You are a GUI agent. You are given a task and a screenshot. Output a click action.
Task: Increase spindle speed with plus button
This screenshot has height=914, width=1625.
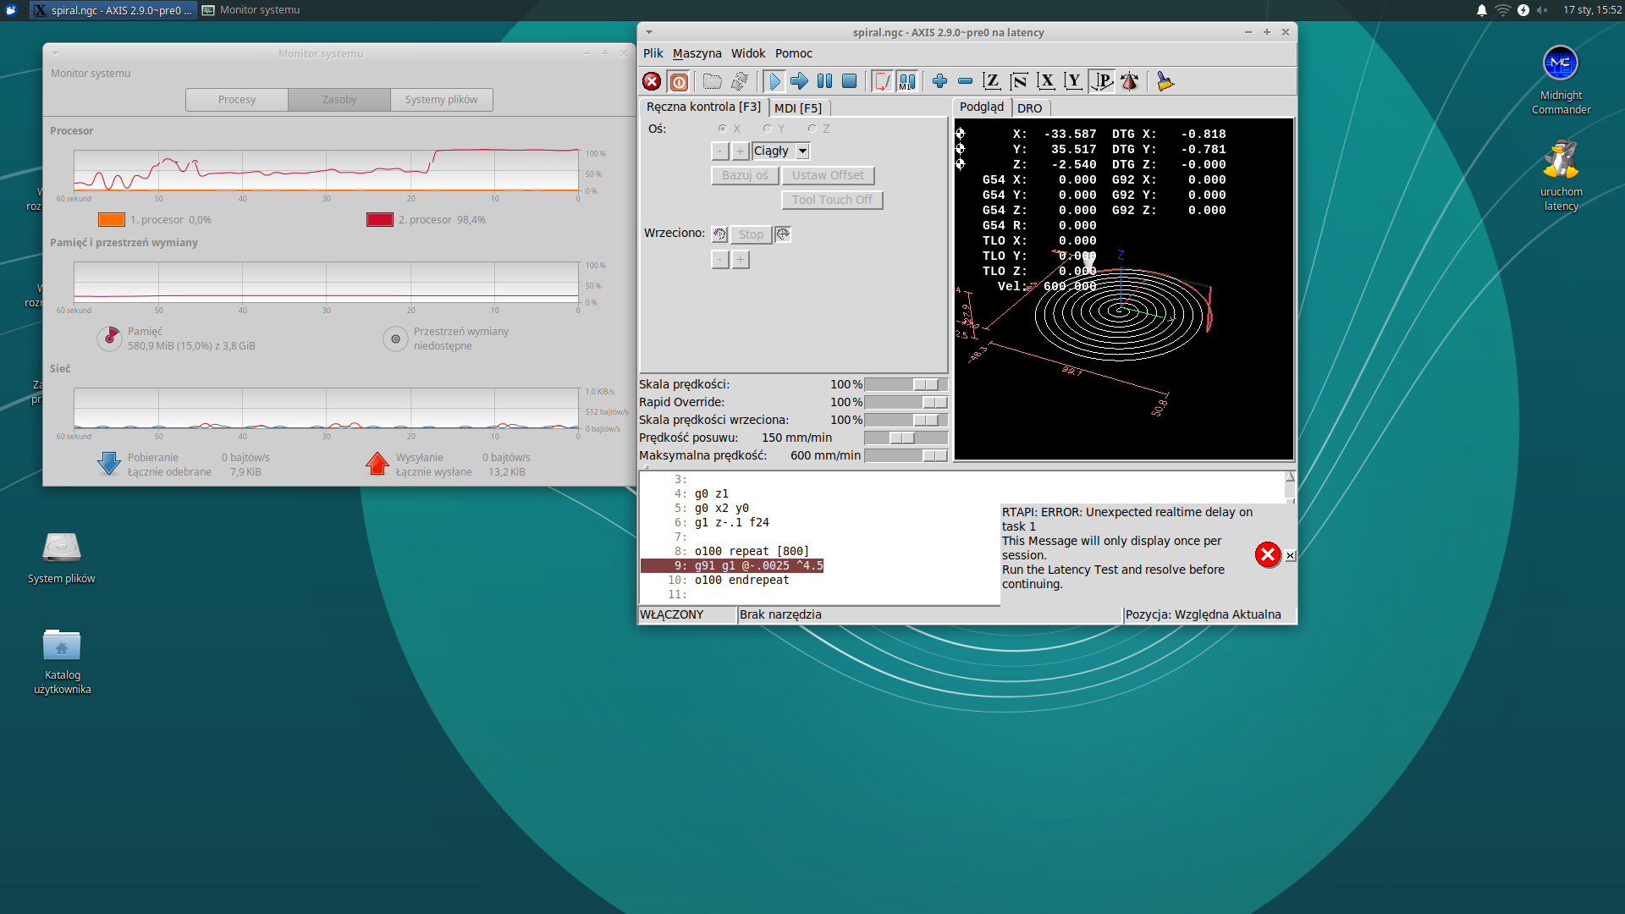740,260
